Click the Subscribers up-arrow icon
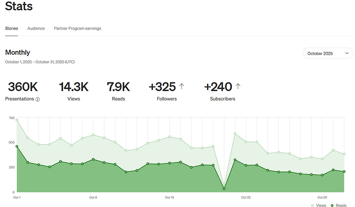The width and height of the screenshot is (355, 207). click(x=238, y=86)
